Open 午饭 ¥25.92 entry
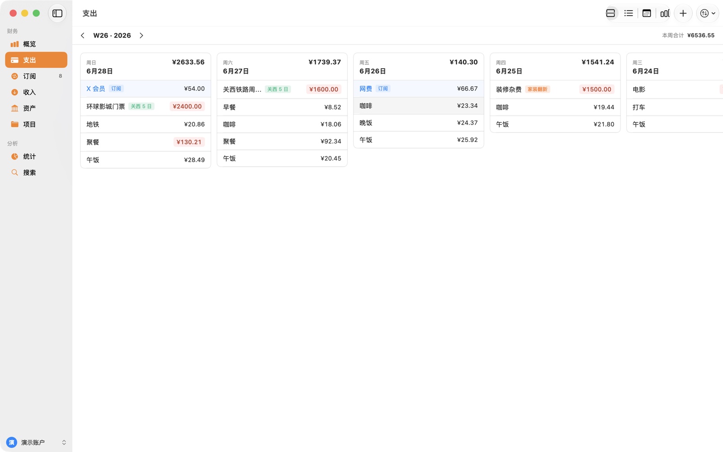 pos(418,140)
